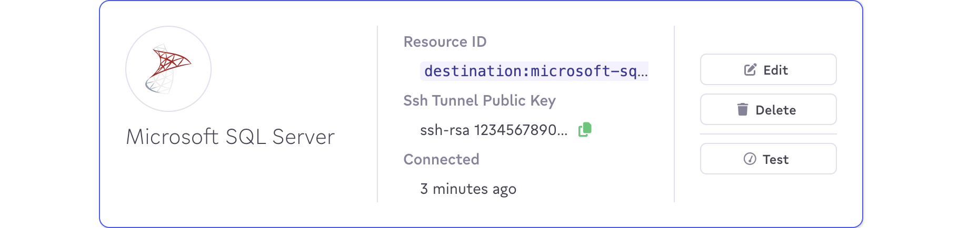Click the vertical divider left of action buttons
This screenshot has width=958, height=228.
(x=674, y=113)
